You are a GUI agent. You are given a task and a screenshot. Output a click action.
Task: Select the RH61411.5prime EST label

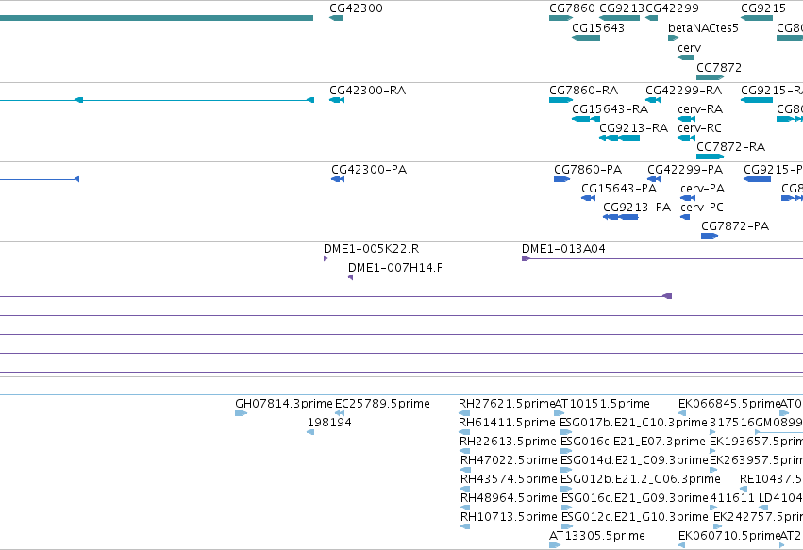(507, 423)
